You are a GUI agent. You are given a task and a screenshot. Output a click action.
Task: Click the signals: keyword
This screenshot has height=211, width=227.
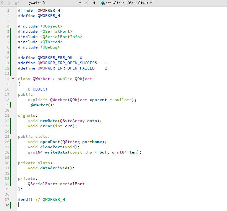point(28,116)
